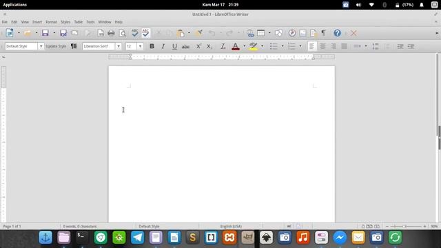Toggle Bold formatting
The image size is (441, 248).
pos(152,46)
